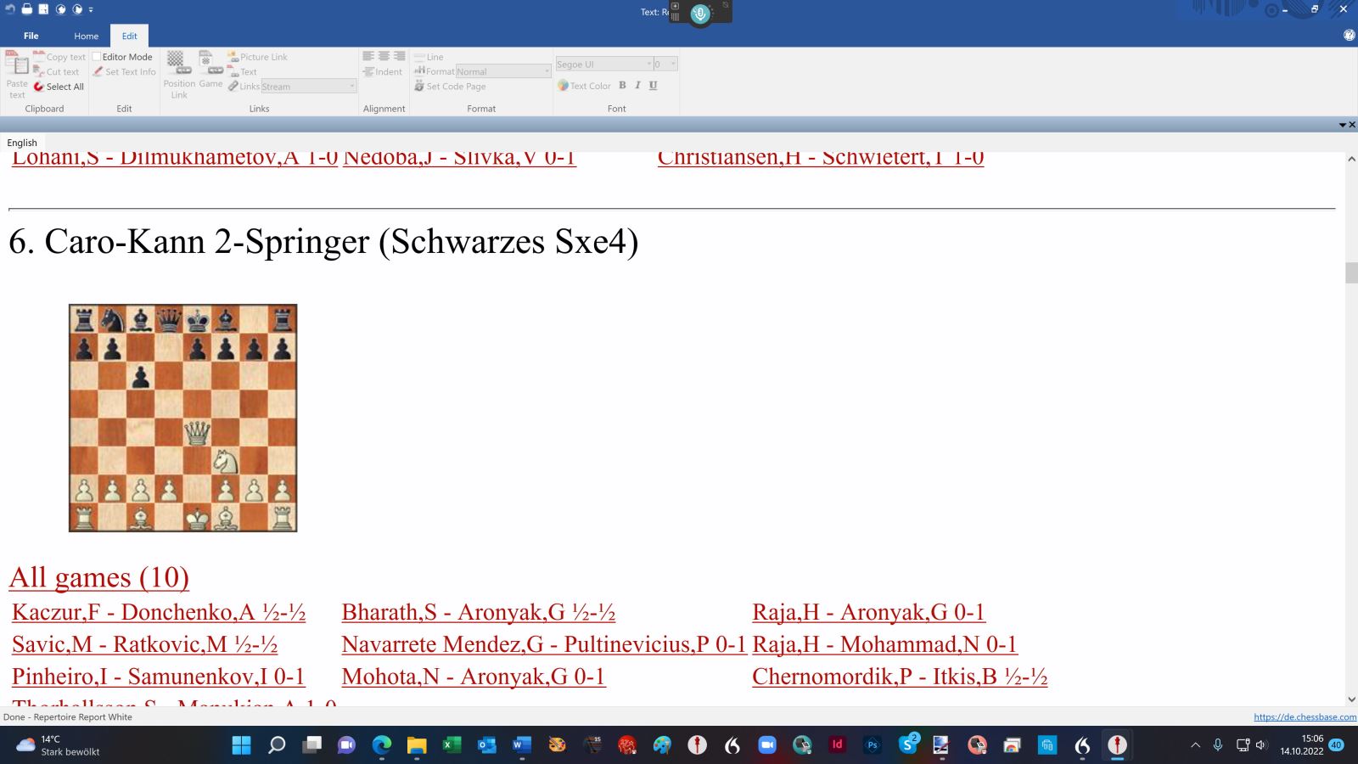Open the File menu

31,36
